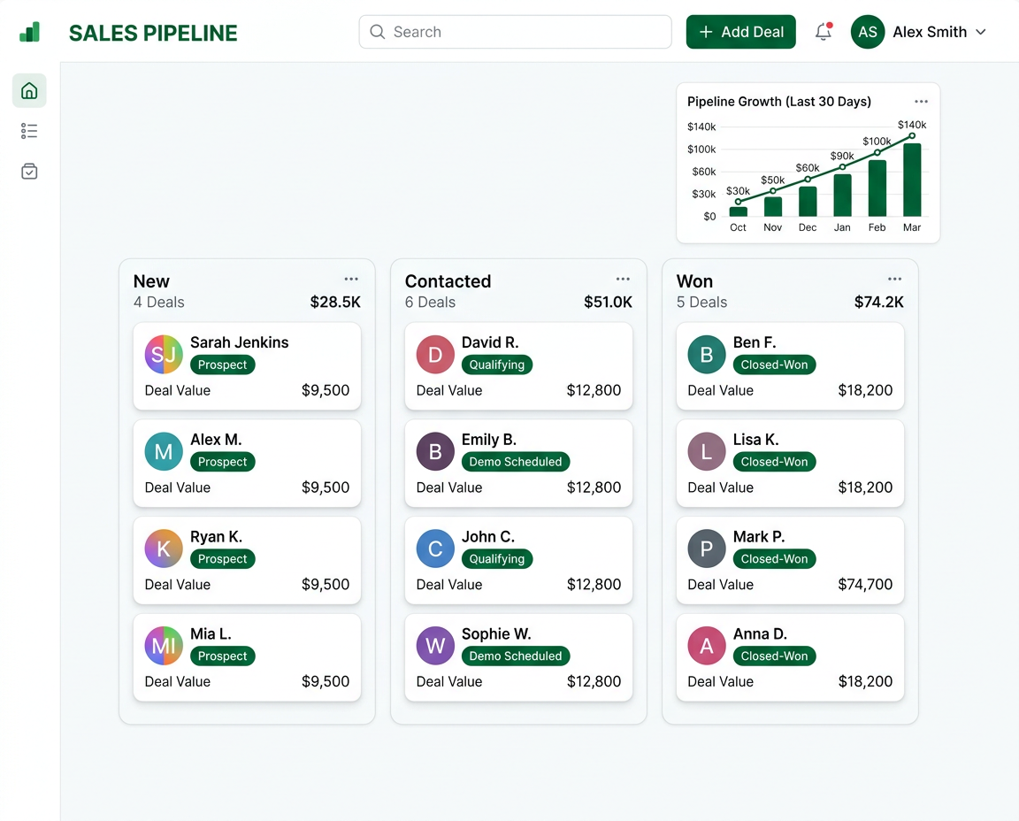Click the Mar bar in growth chart

point(912,180)
